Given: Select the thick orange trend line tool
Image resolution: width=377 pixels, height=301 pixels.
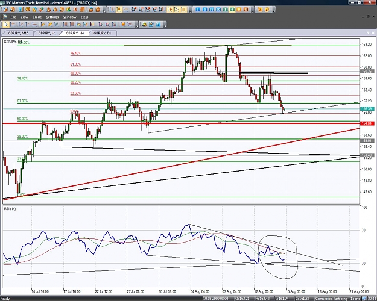Looking at the screenshot, I should (x=49, y=24).
